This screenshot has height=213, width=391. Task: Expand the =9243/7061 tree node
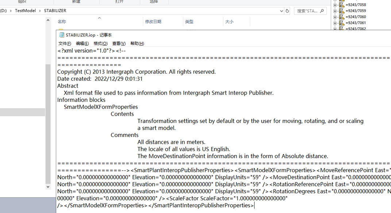tap(335, 23)
